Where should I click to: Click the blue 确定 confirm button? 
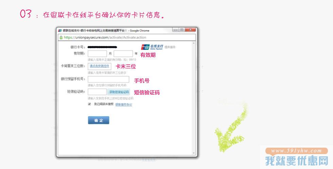point(99,120)
